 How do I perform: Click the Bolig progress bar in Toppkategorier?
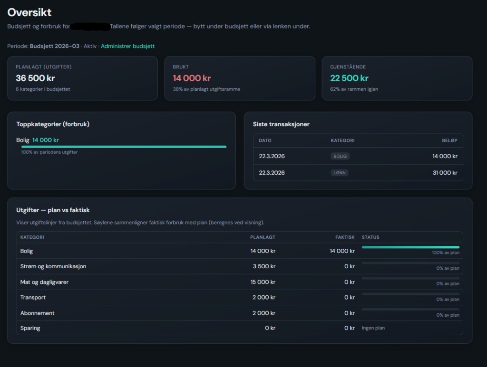pos(124,147)
